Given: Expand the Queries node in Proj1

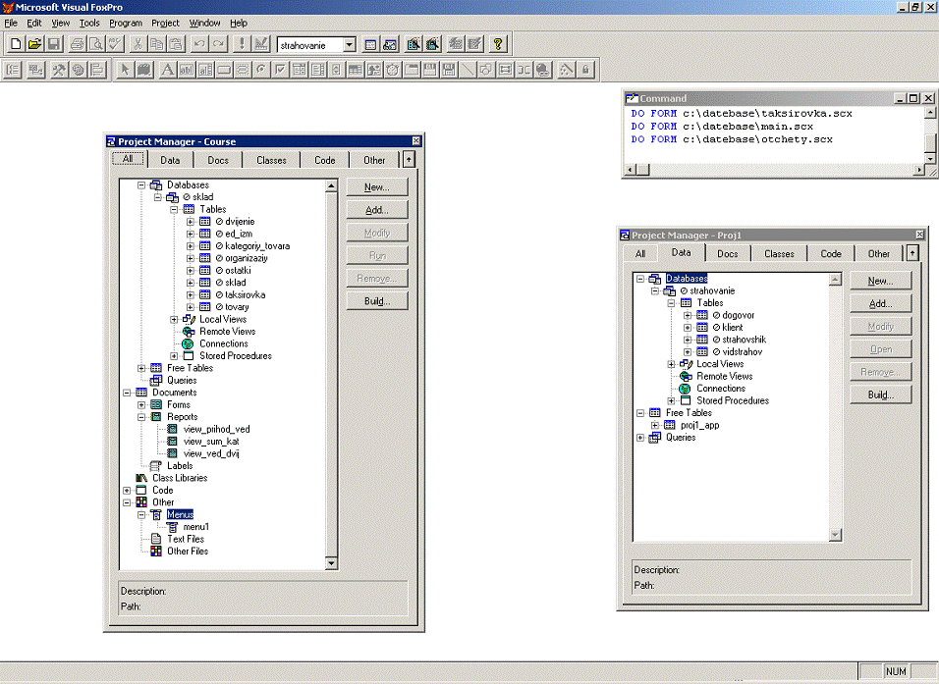Looking at the screenshot, I should pyautogui.click(x=641, y=438).
